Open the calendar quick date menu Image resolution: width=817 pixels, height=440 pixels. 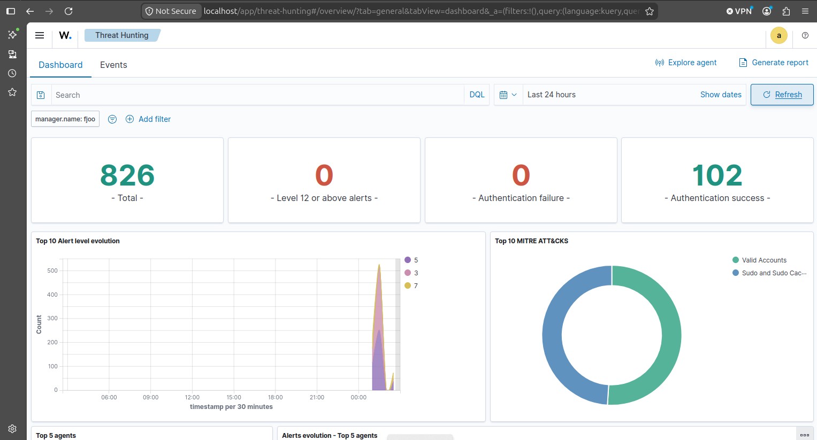508,95
